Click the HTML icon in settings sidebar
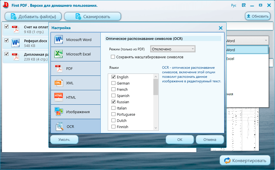This screenshot has height=170, width=275. 58,97
